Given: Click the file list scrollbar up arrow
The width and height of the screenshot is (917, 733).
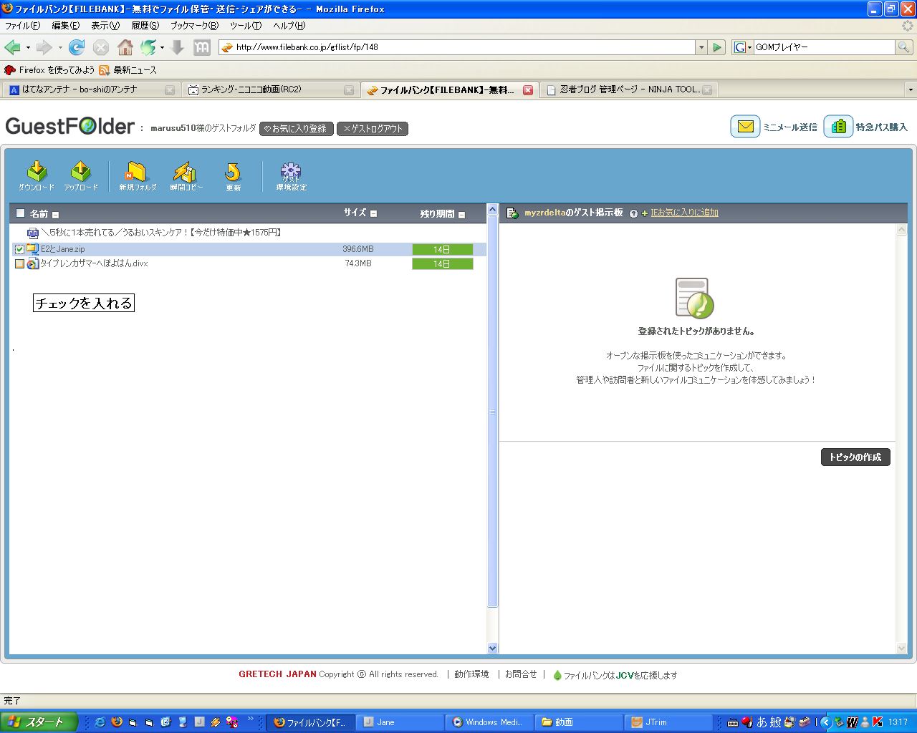Looking at the screenshot, I should point(492,210).
